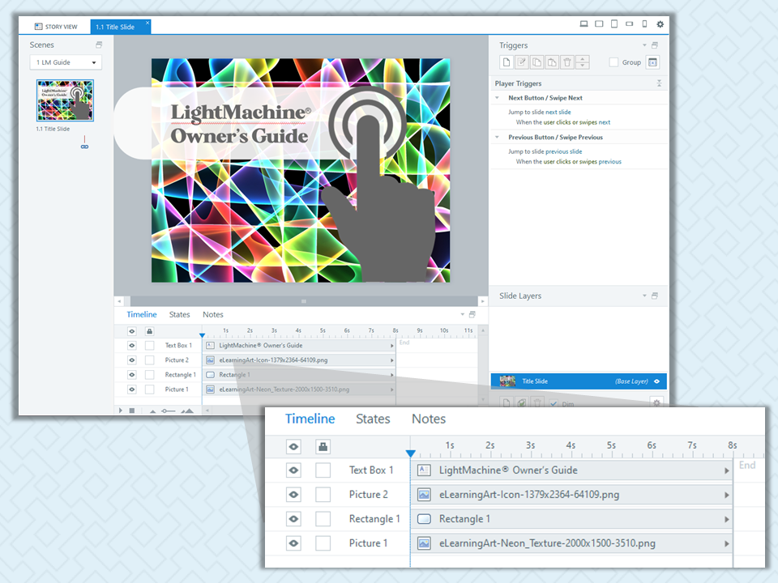The image size is (778, 583).
Task: Click the paste trigger icon
Action: [x=552, y=62]
